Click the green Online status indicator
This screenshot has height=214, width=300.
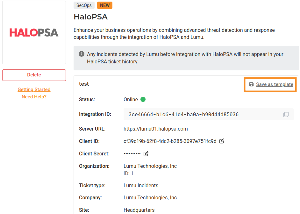[143, 99]
